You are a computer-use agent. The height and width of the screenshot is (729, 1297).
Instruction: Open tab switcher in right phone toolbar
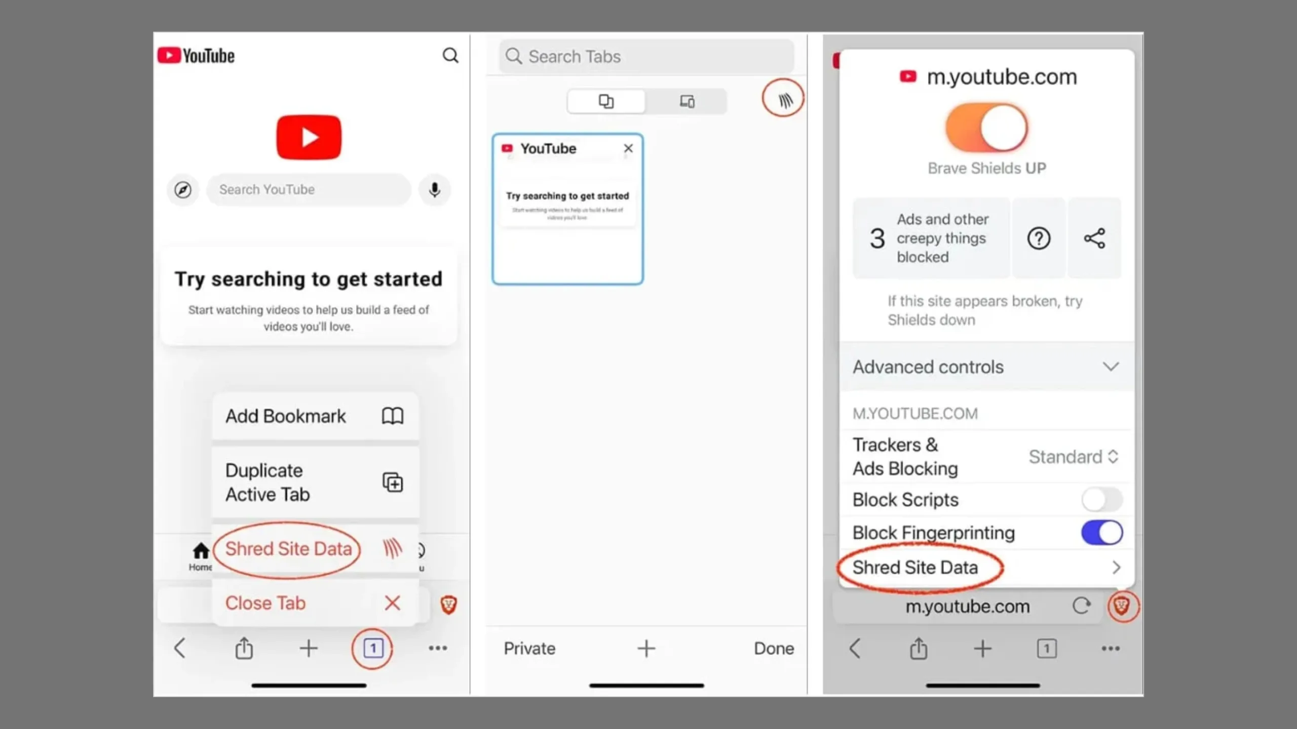tap(1047, 649)
